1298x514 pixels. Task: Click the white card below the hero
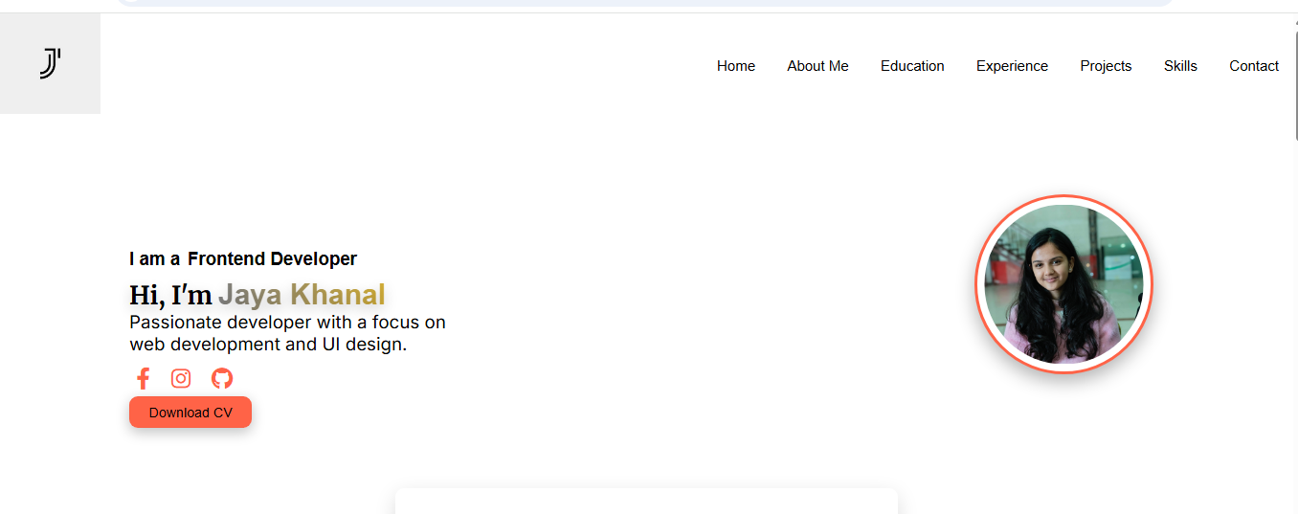click(646, 502)
